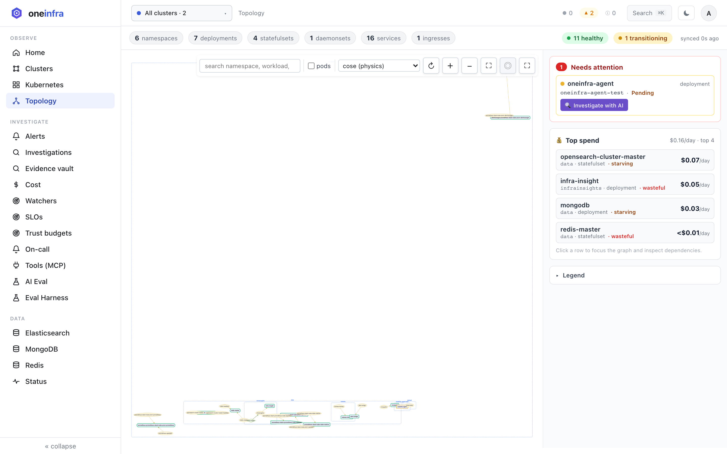Open Alerts in the sidebar
The width and height of the screenshot is (727, 454).
(x=60, y=136)
